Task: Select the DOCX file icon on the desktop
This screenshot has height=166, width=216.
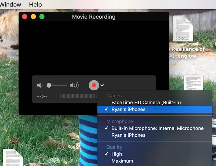Action: pos(183,29)
